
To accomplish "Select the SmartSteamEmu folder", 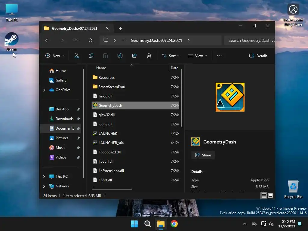I will click(x=135, y=87).
